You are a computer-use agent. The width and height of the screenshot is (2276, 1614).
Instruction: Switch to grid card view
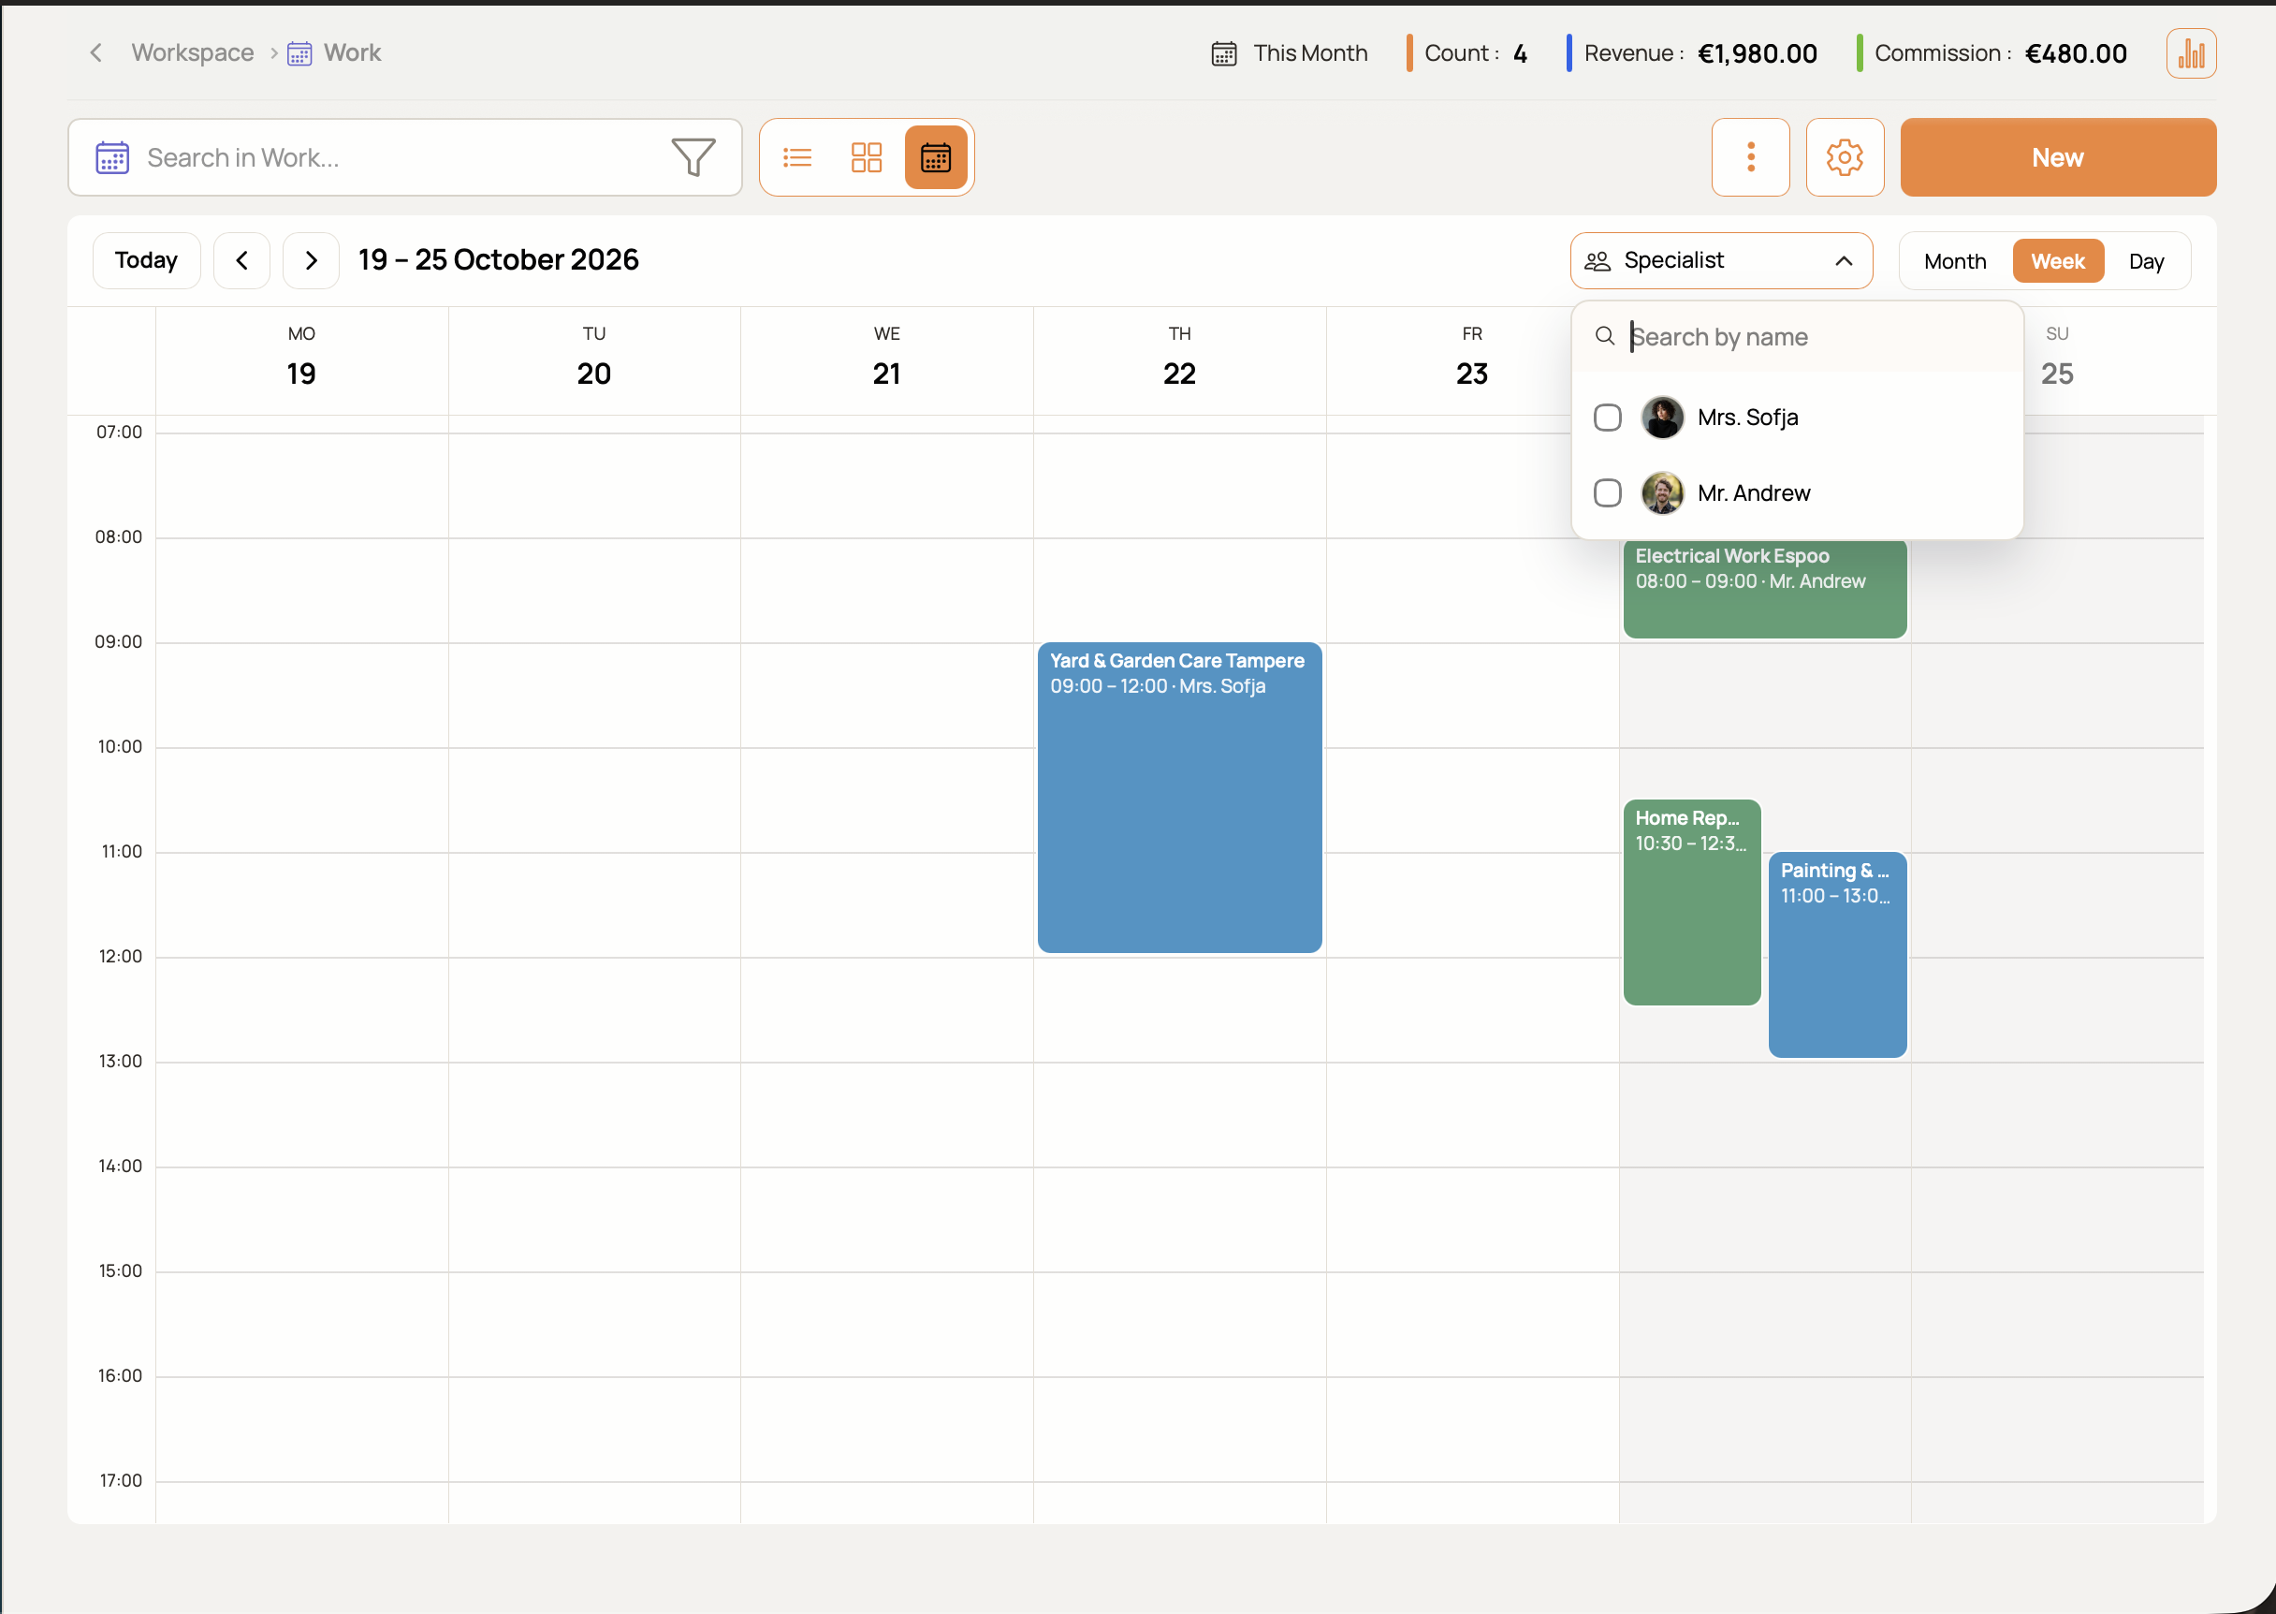[x=867, y=157]
